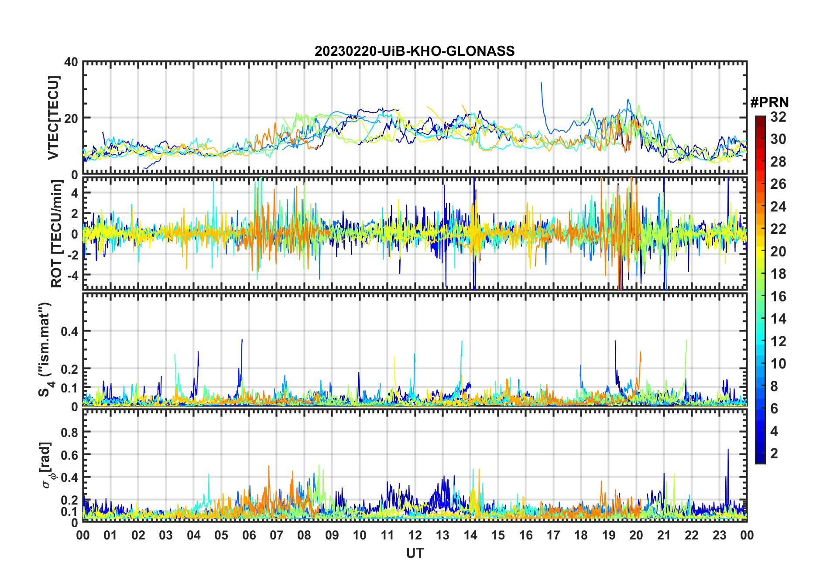830x580 pixels.
Task: Click inside the VTEC plot panel
Action: (415, 118)
